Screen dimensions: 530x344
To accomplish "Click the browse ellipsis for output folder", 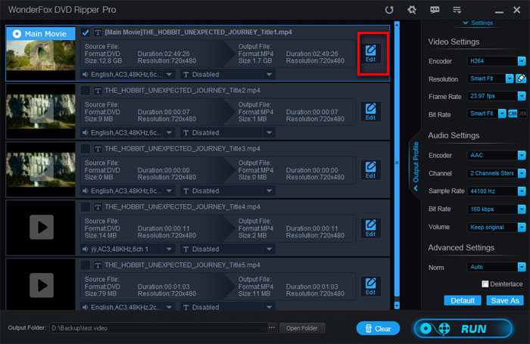I will click(x=272, y=328).
